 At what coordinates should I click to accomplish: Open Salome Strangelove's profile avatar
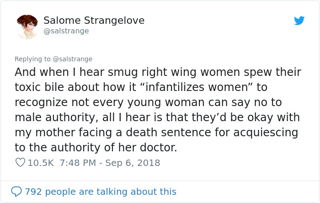pyautogui.click(x=27, y=27)
